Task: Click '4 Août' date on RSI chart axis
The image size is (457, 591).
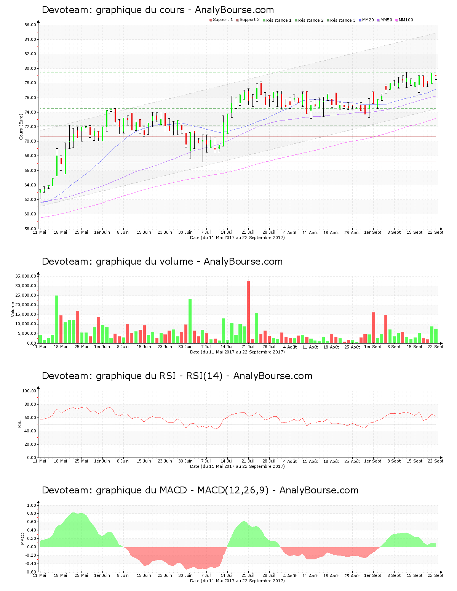Action: pos(290,461)
